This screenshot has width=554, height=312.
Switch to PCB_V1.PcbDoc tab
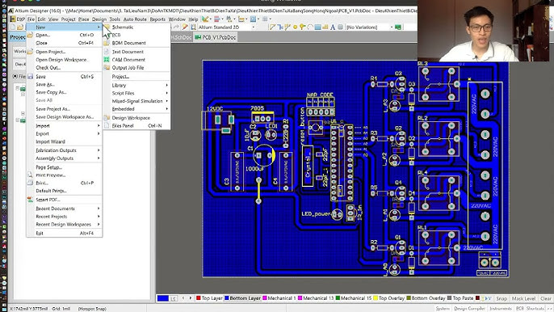[x=216, y=37]
